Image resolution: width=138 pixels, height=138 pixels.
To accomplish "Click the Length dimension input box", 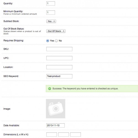I will point(52,134).
